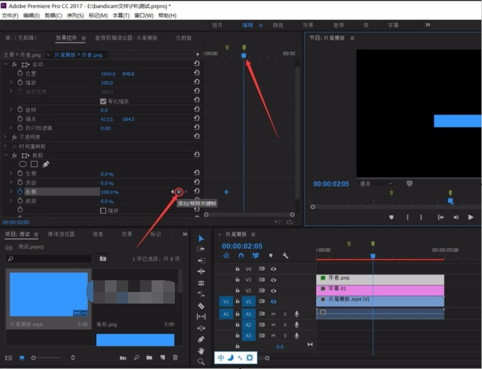
Task: Open the Sequence menu
Action: point(75,15)
